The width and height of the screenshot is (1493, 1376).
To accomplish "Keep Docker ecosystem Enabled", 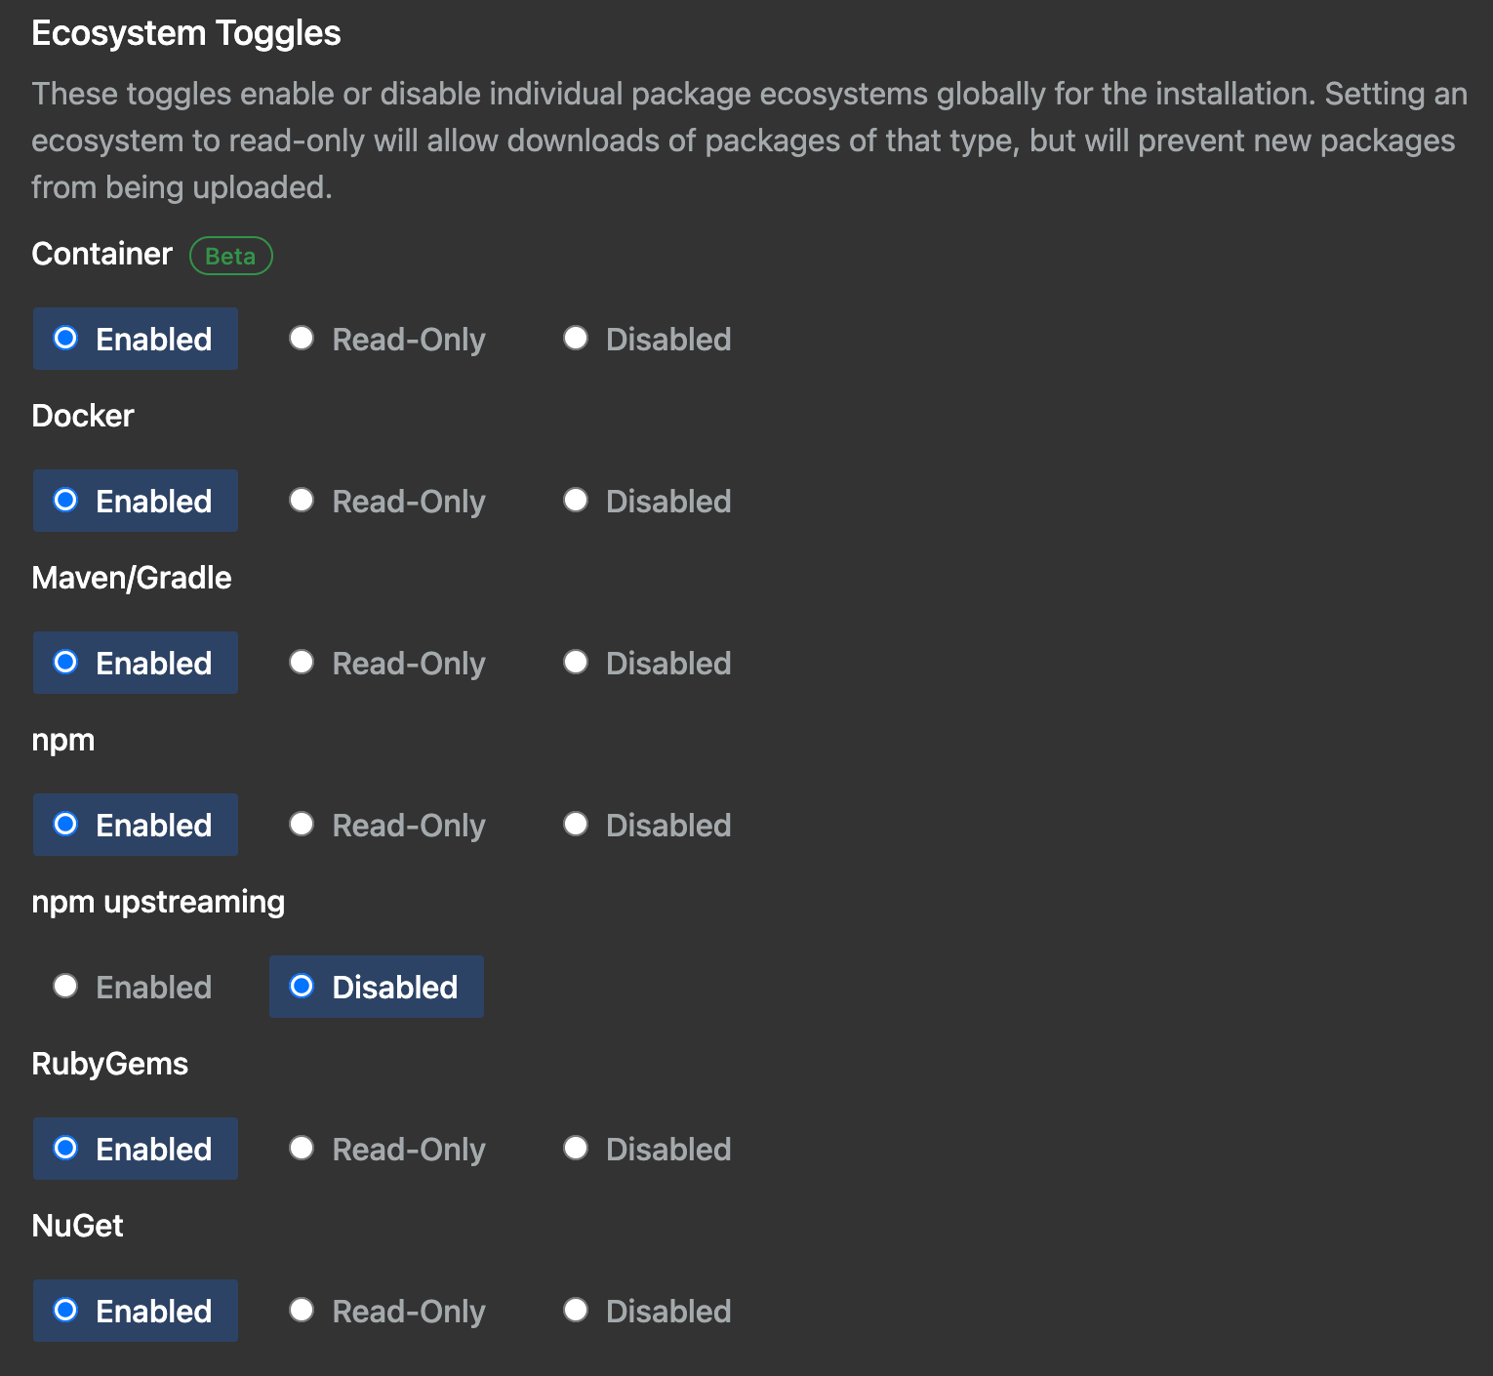I will (x=135, y=501).
